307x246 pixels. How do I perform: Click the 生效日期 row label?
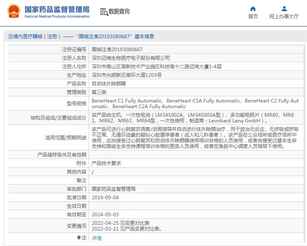(x=76, y=206)
